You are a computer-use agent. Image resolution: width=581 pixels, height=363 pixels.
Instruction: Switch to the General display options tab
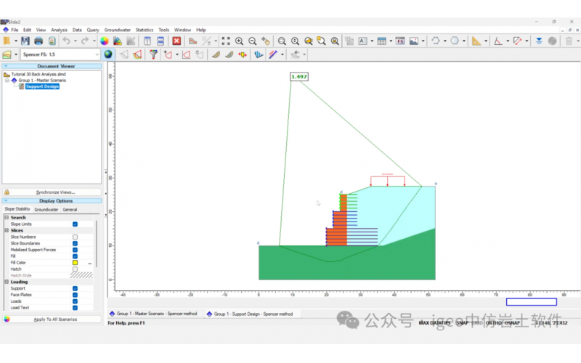[70, 209]
